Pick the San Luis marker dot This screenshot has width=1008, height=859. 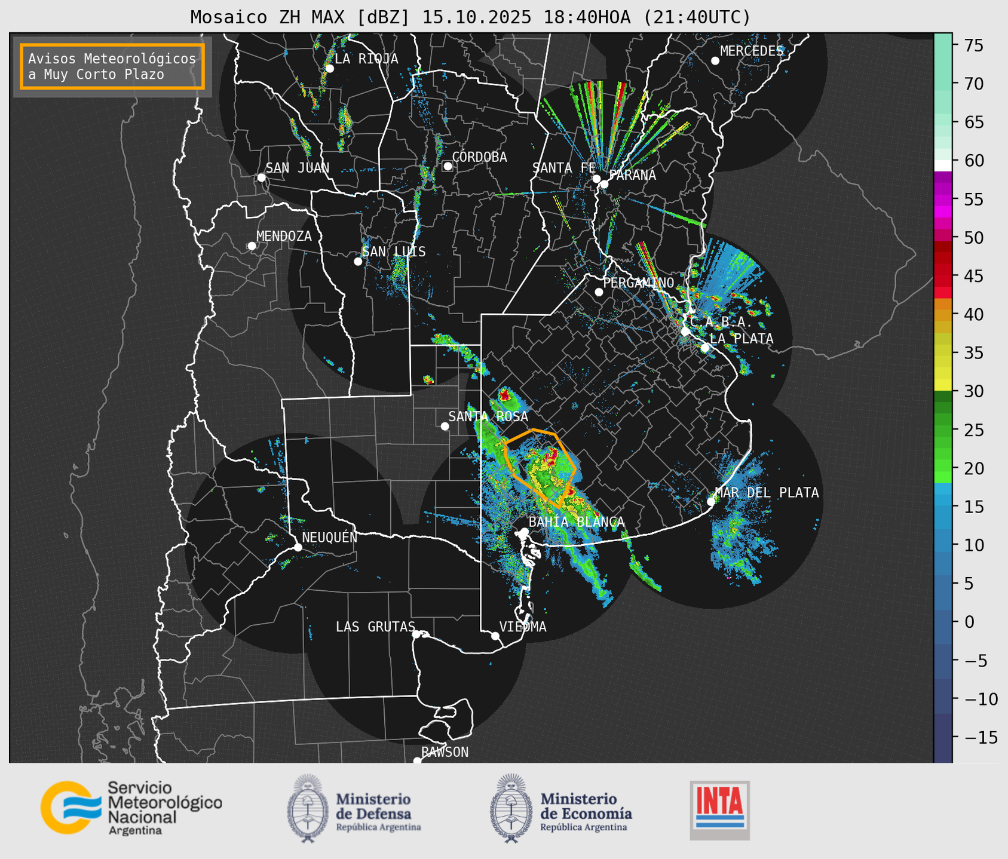358,262
